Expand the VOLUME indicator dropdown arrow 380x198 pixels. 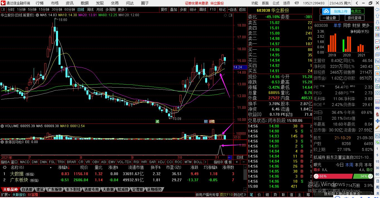3,126
